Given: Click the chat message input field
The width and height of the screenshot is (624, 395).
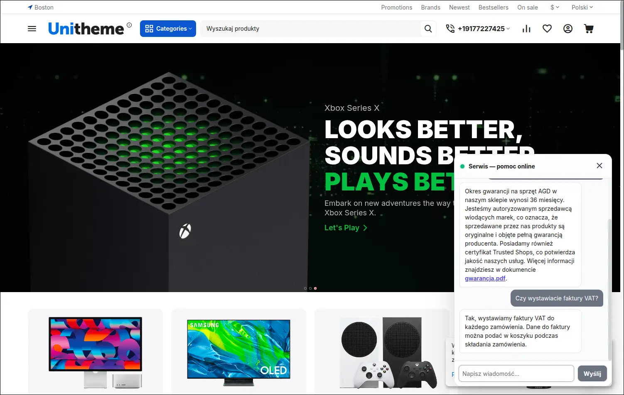Looking at the screenshot, I should pyautogui.click(x=516, y=373).
